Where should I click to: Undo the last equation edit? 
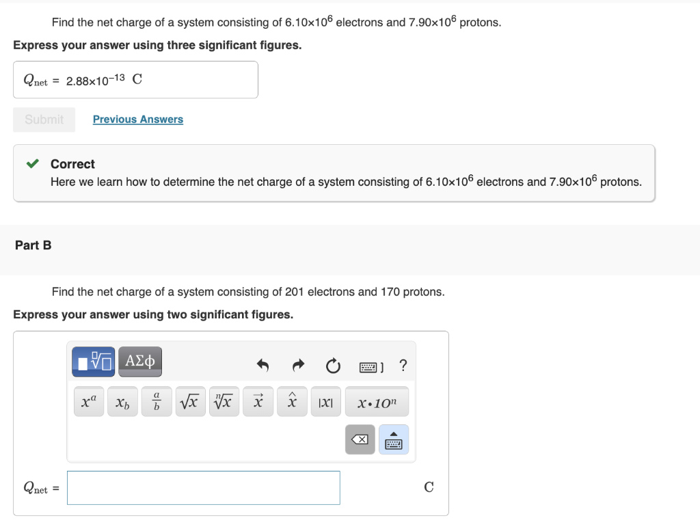[x=263, y=366]
